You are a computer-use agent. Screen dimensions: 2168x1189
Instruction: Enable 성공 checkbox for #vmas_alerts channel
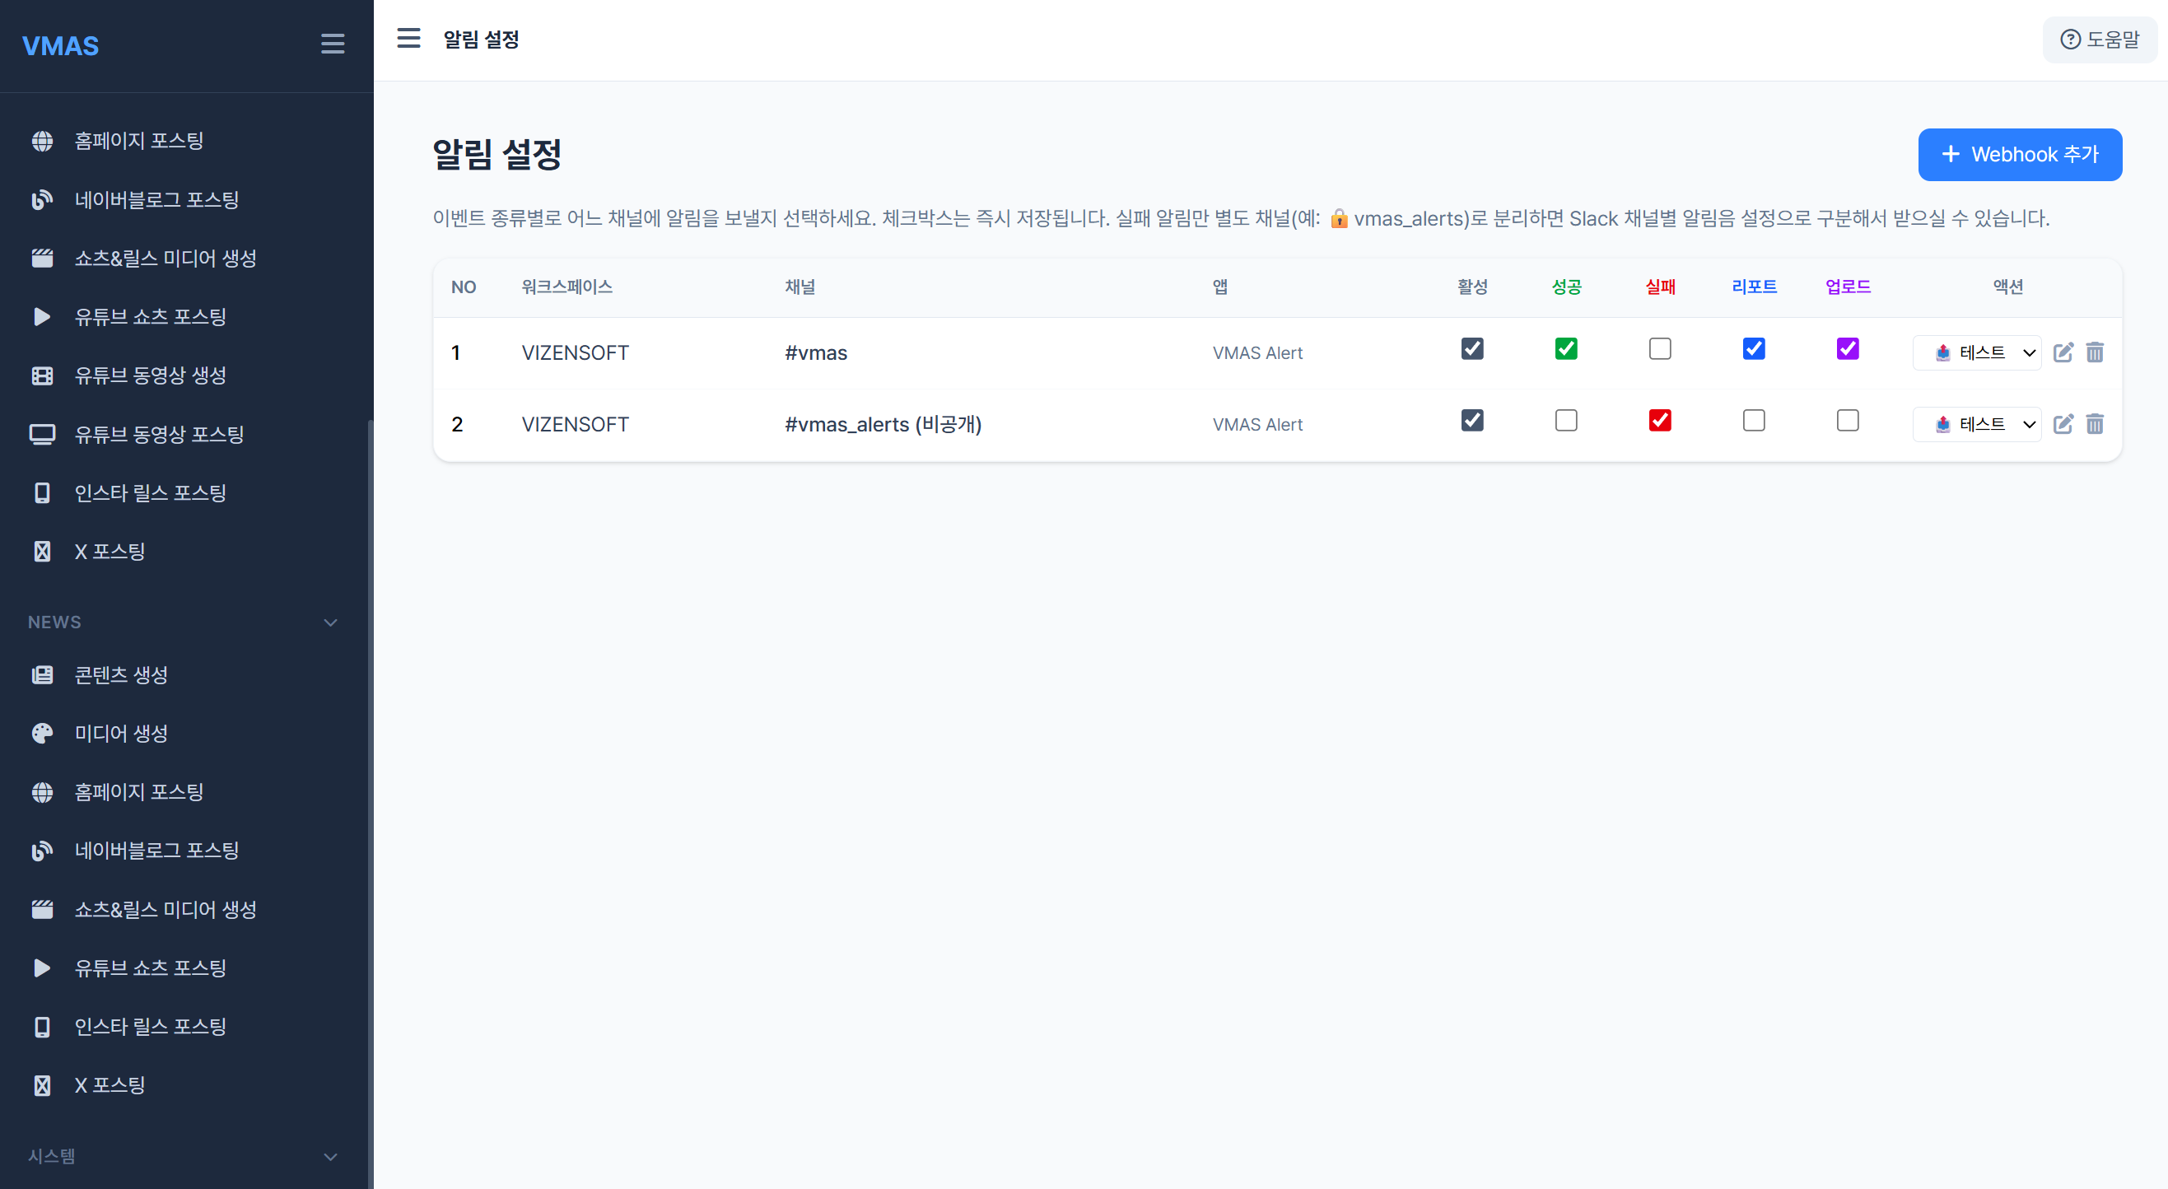coord(1565,421)
